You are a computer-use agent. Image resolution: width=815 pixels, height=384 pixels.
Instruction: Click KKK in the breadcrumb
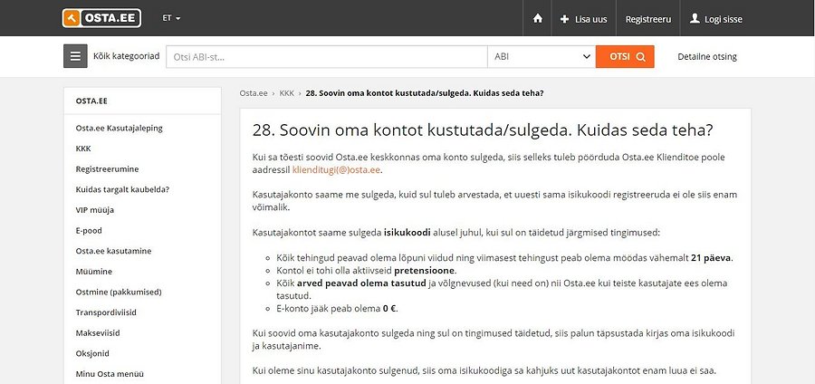point(287,93)
